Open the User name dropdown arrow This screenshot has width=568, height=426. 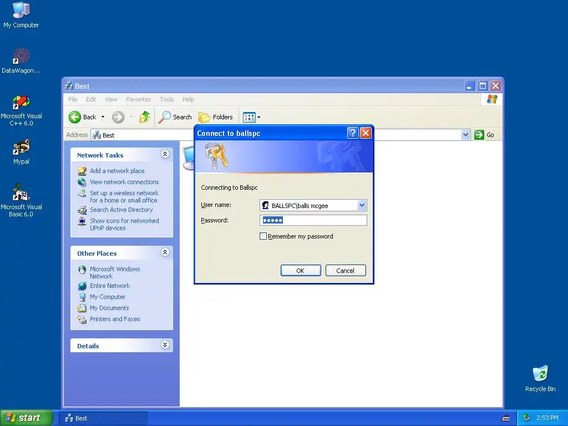click(362, 205)
